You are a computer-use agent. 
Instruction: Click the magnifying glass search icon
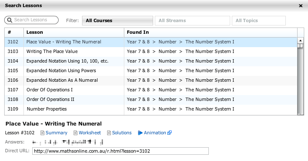tap(10, 20)
